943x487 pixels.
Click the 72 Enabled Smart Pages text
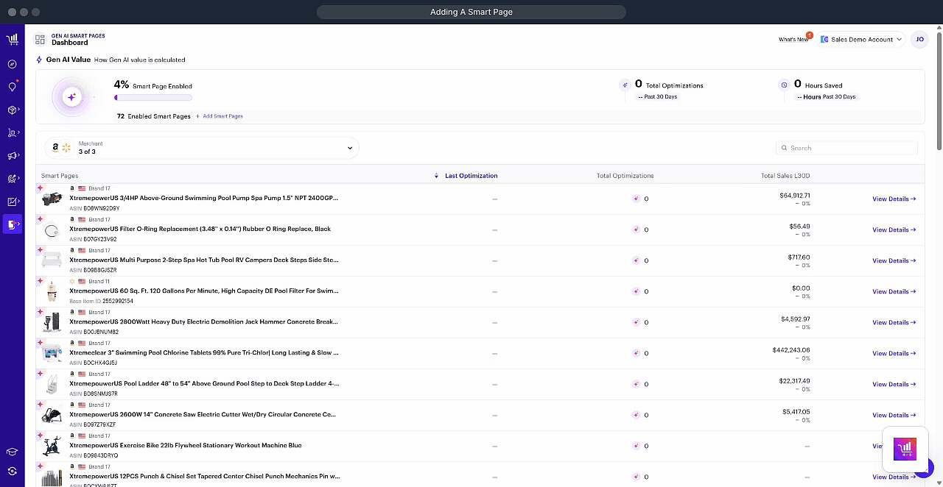[x=153, y=116]
